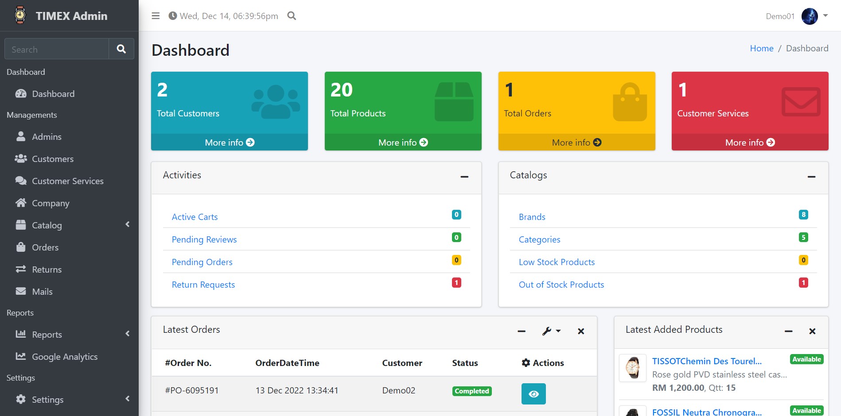Screen dimensions: 841x416
Task: Click the Customer Services card envelope icon
Action: [x=801, y=102]
